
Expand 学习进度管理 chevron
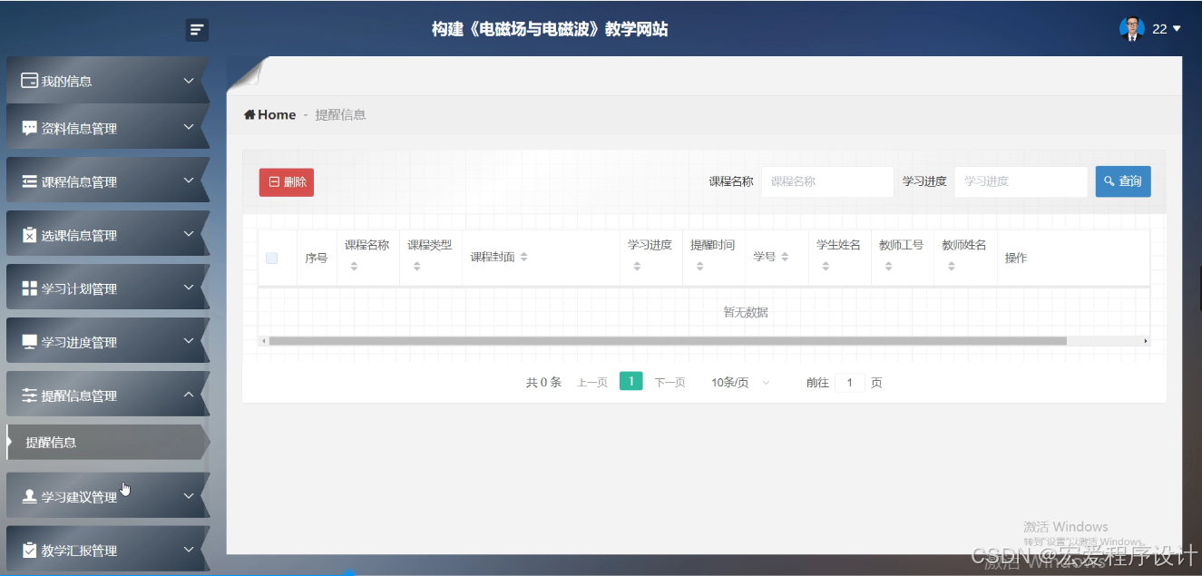coord(189,341)
